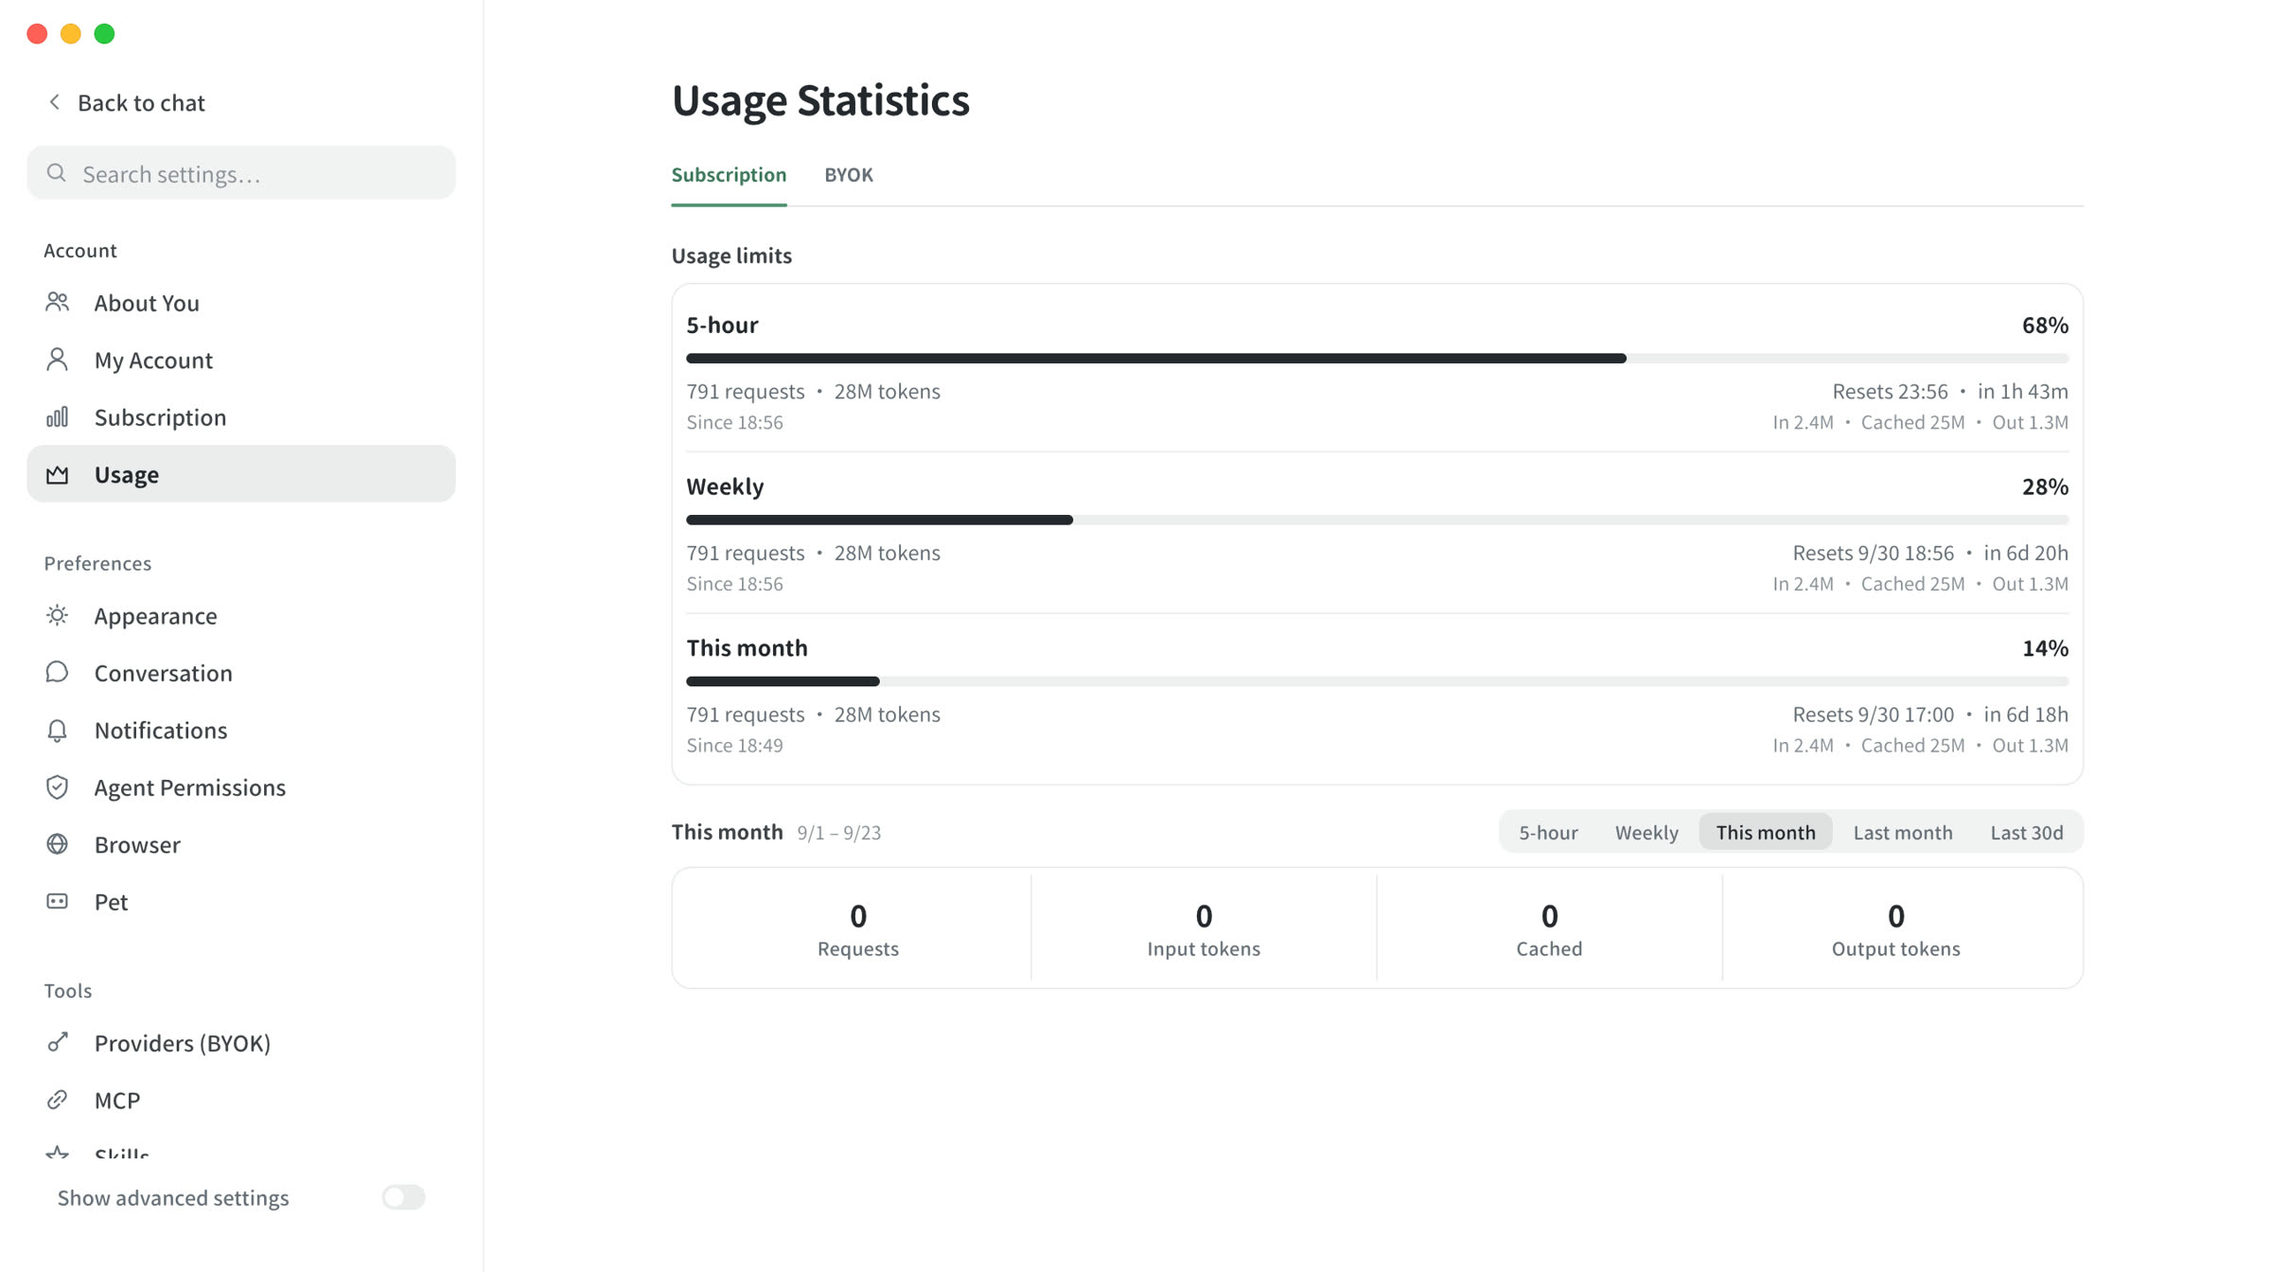Toggle Show advanced settings switch
This screenshot has height=1272, width=2271.
[403, 1197]
